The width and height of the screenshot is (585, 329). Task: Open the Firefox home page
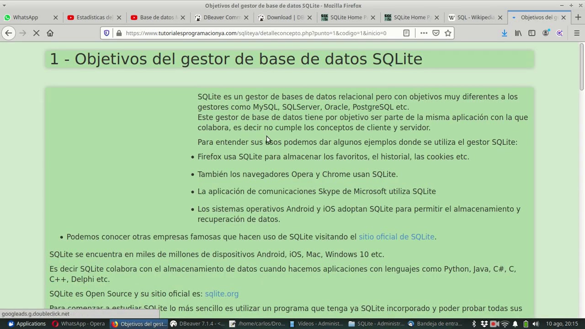pos(50,33)
